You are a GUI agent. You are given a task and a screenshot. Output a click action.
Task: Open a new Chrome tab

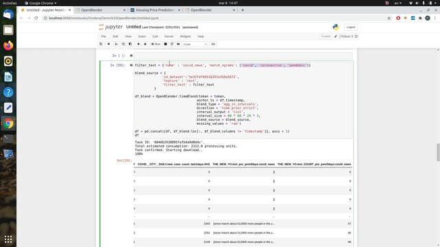pos(243,10)
